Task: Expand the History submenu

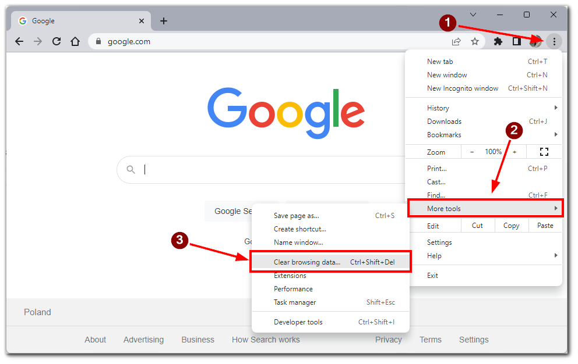Action: [484, 108]
